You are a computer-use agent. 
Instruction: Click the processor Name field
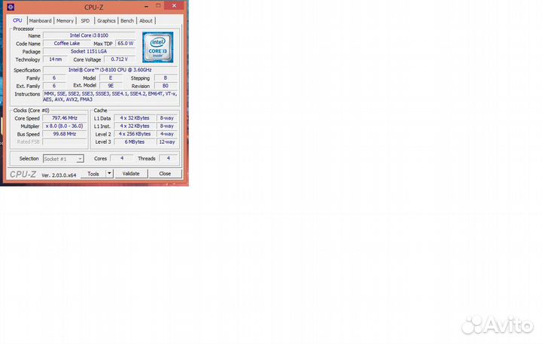[88, 35]
